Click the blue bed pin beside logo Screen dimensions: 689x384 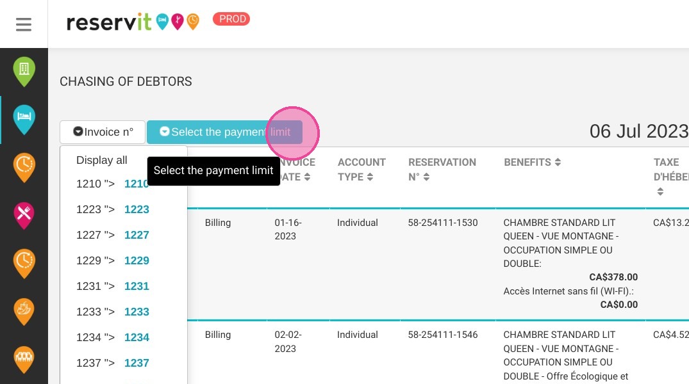coord(163,21)
